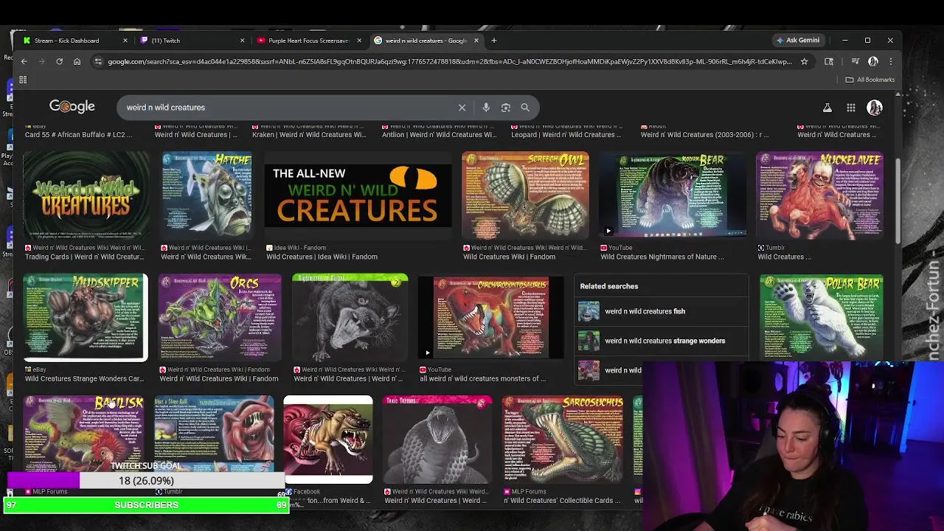This screenshot has width=944, height=531.
Task: Open the Kodiak Bear video thumbnail
Action: tap(673, 195)
